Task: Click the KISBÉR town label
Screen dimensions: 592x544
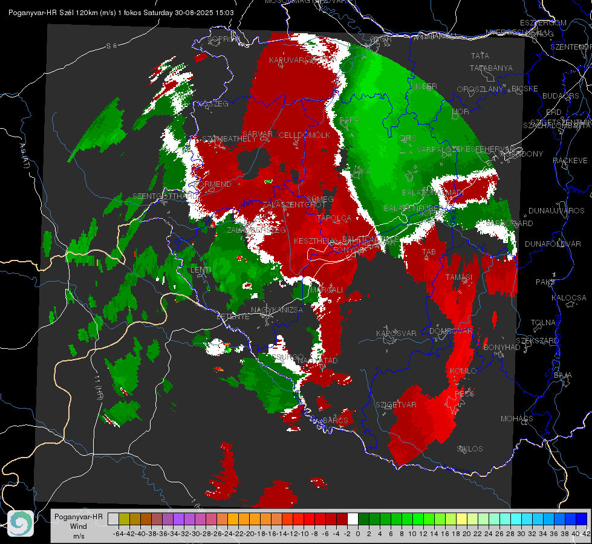Action: (424, 86)
